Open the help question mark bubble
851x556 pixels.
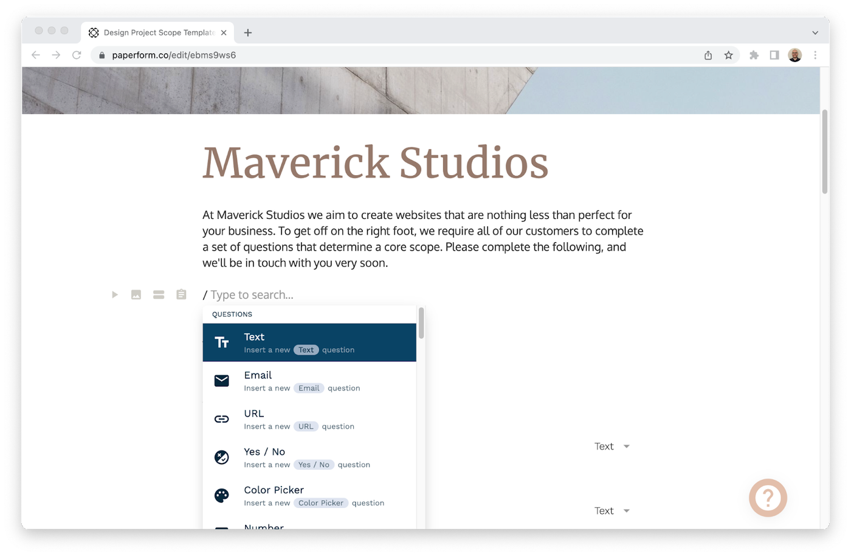(768, 498)
